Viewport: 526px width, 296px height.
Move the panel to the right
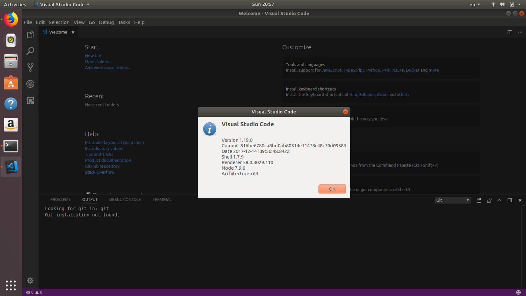coord(510,200)
